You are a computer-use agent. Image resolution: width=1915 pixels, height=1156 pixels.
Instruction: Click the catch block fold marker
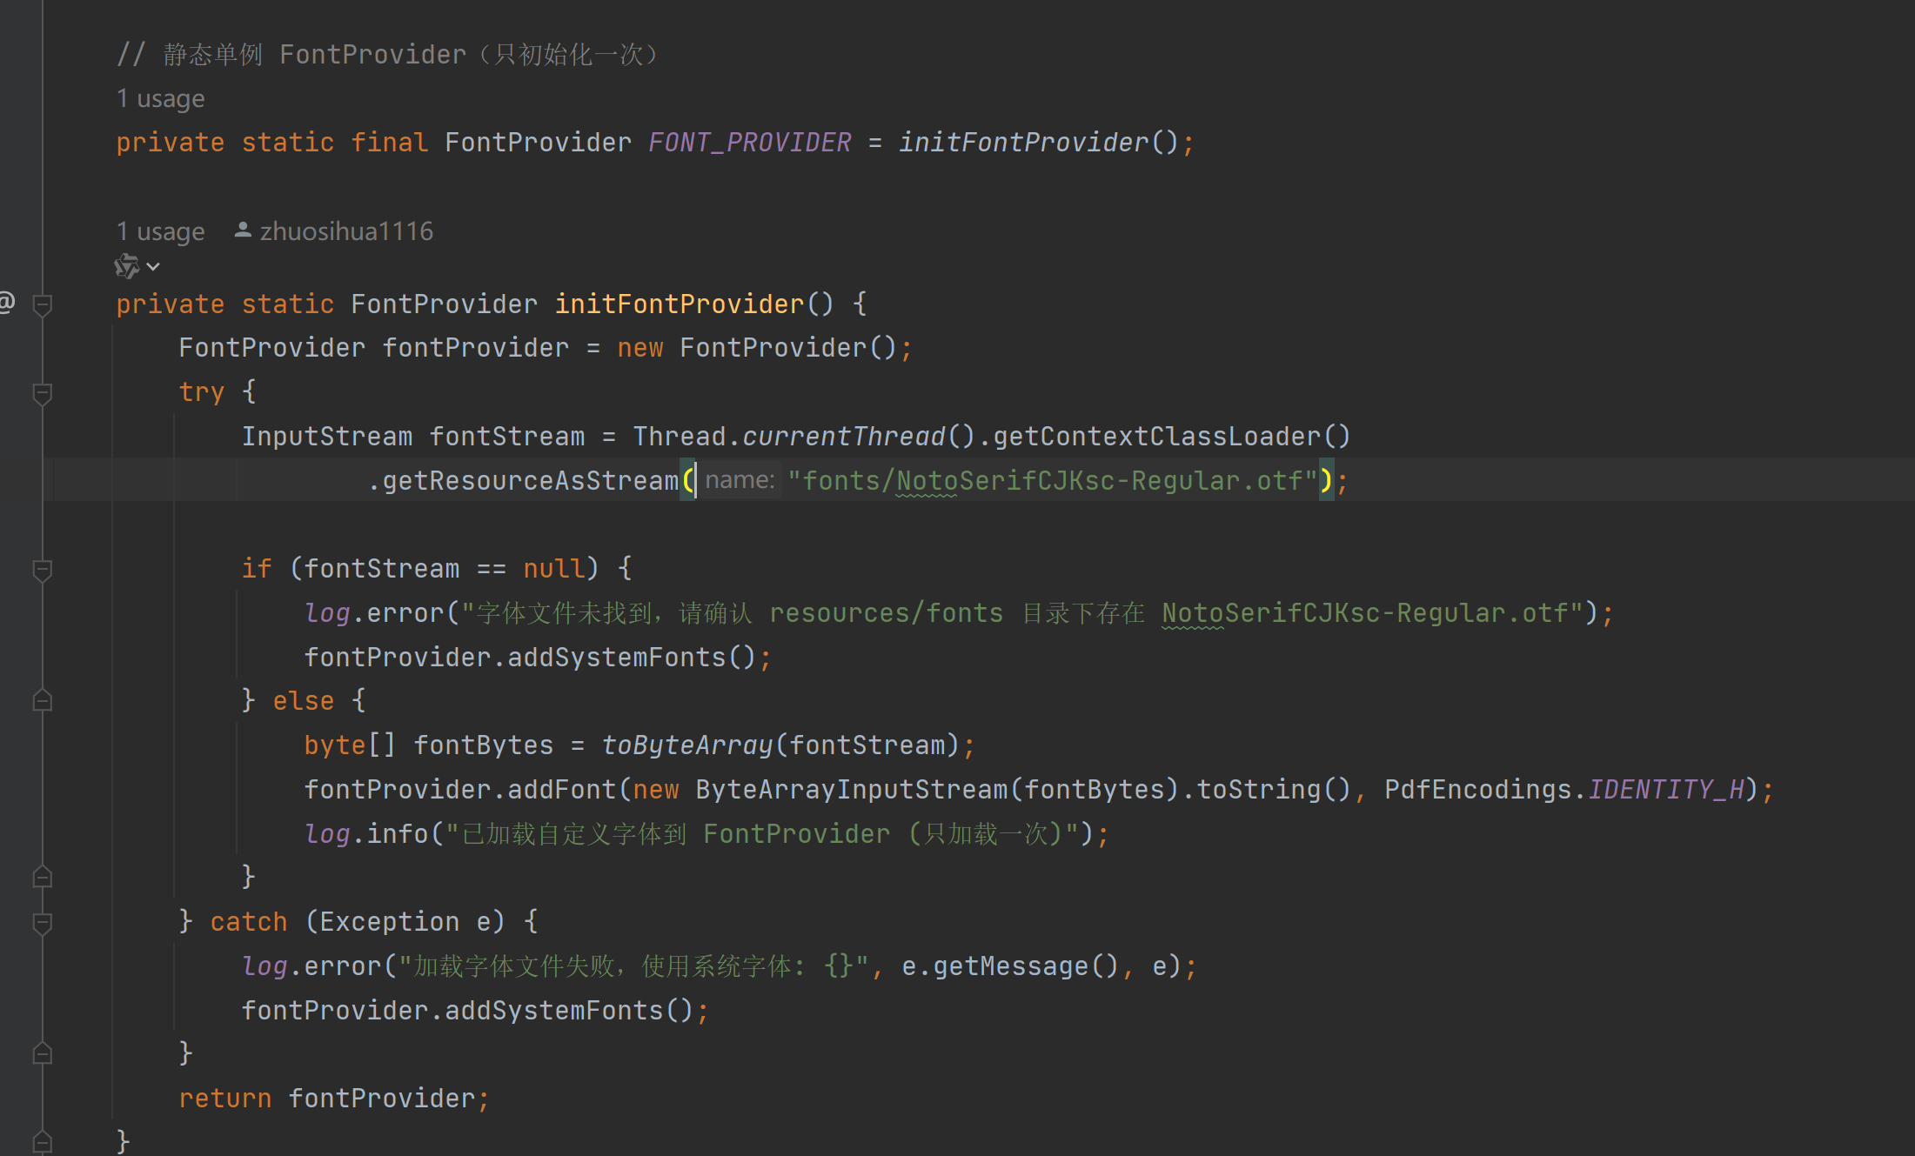click(42, 922)
